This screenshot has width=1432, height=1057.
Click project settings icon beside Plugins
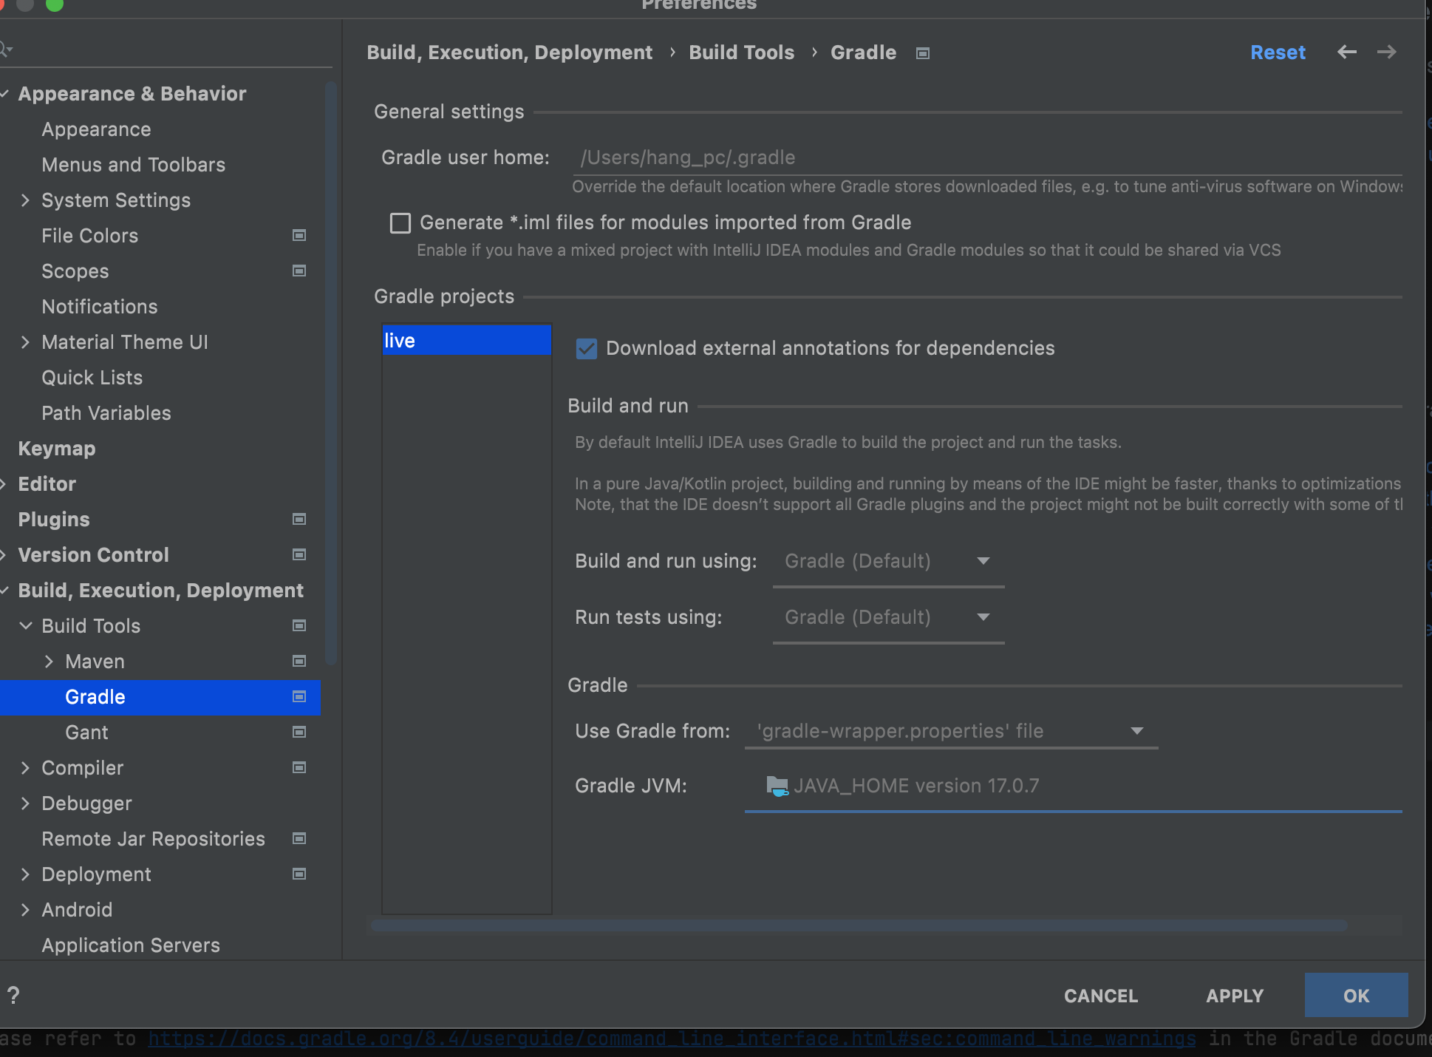click(x=299, y=519)
